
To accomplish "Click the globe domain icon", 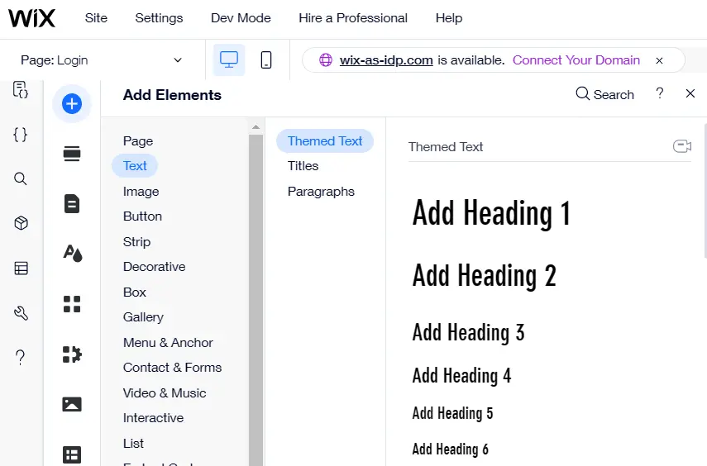I will coord(326,60).
